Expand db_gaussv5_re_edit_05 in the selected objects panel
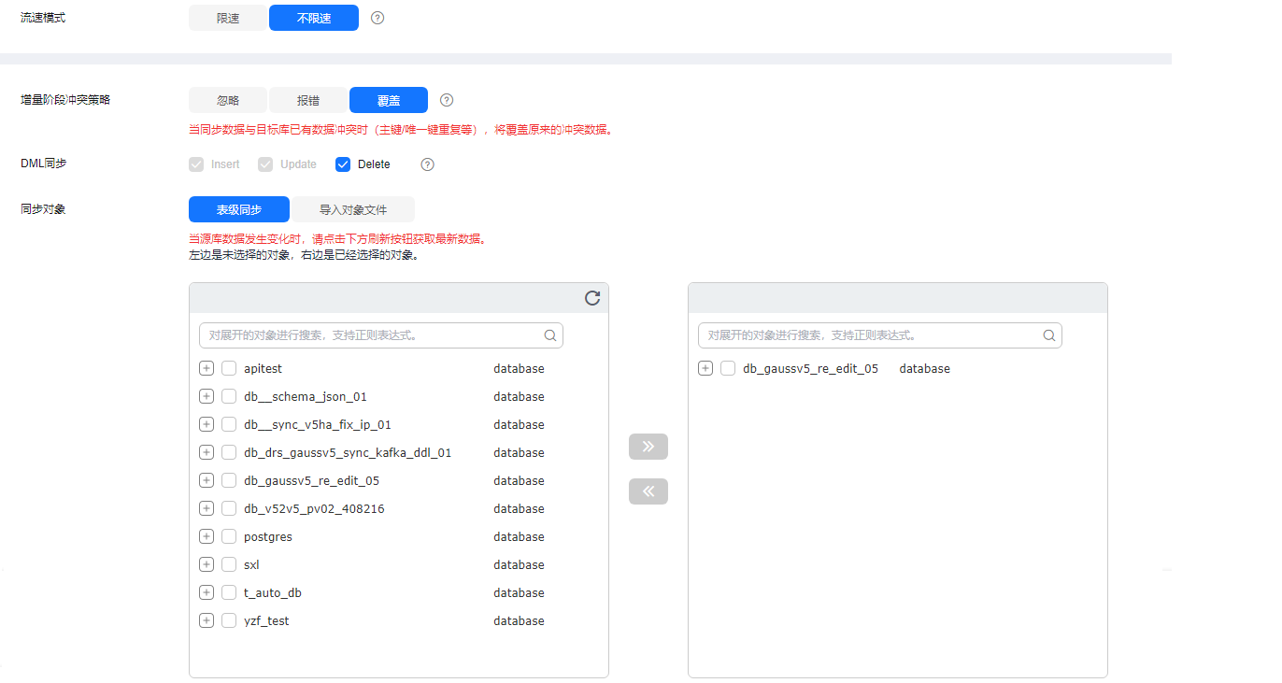The height and width of the screenshot is (683, 1282). tap(705, 368)
